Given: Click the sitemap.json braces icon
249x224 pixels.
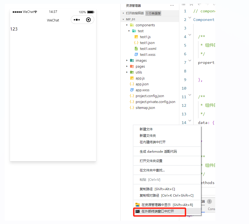Looking at the screenshot, I should coord(132,108).
